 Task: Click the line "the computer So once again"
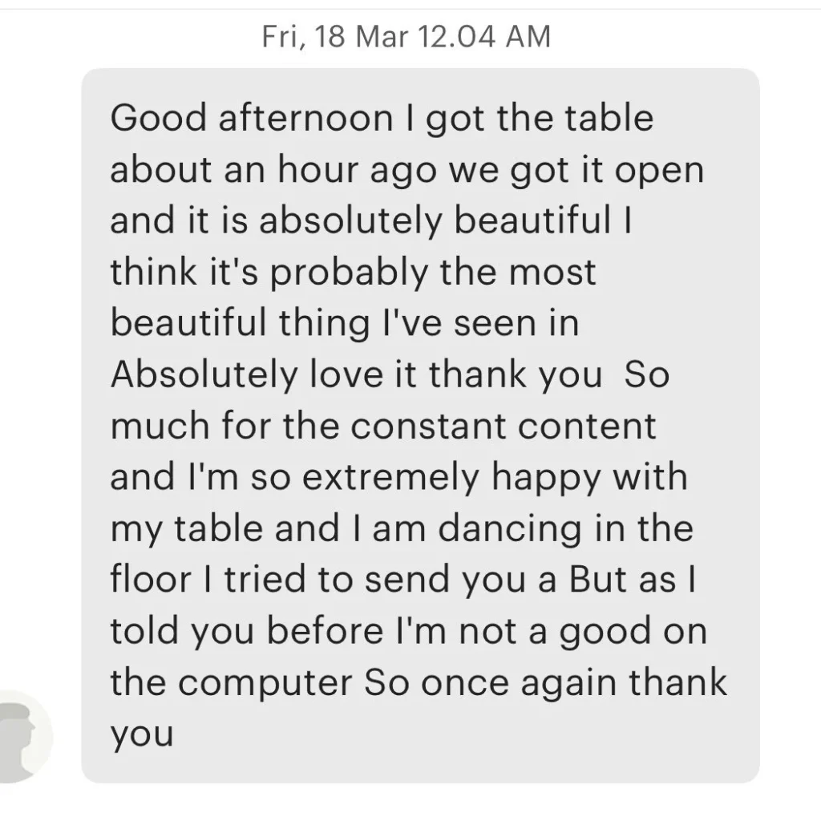coord(419,683)
